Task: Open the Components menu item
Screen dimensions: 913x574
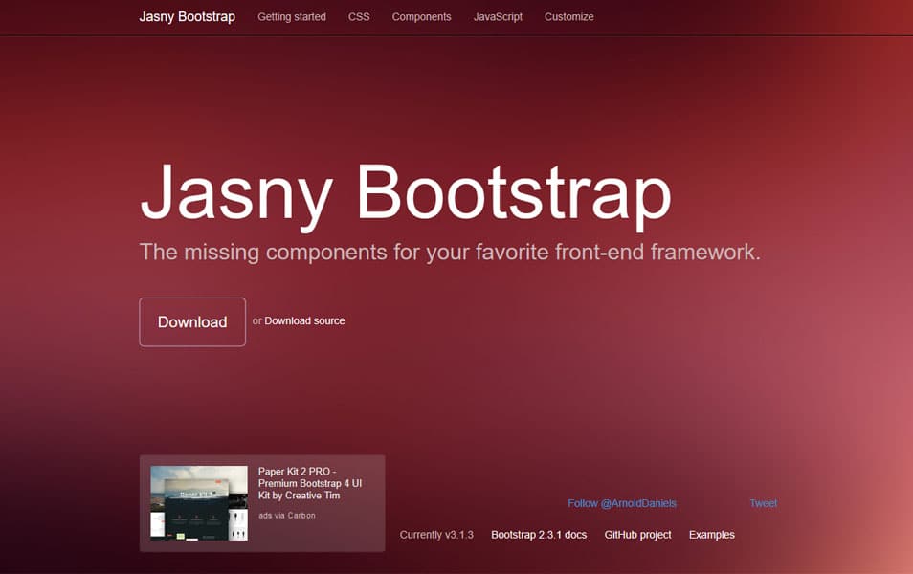Action: click(x=421, y=16)
